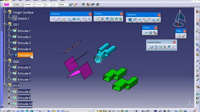
Task: Click the Sketch icon in Sketcher toolbar
Action: 179,36
